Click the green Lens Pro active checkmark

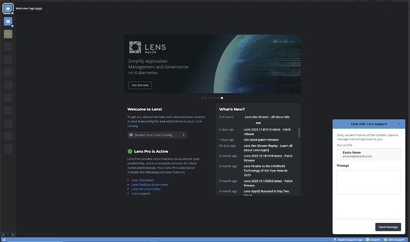coord(130,151)
